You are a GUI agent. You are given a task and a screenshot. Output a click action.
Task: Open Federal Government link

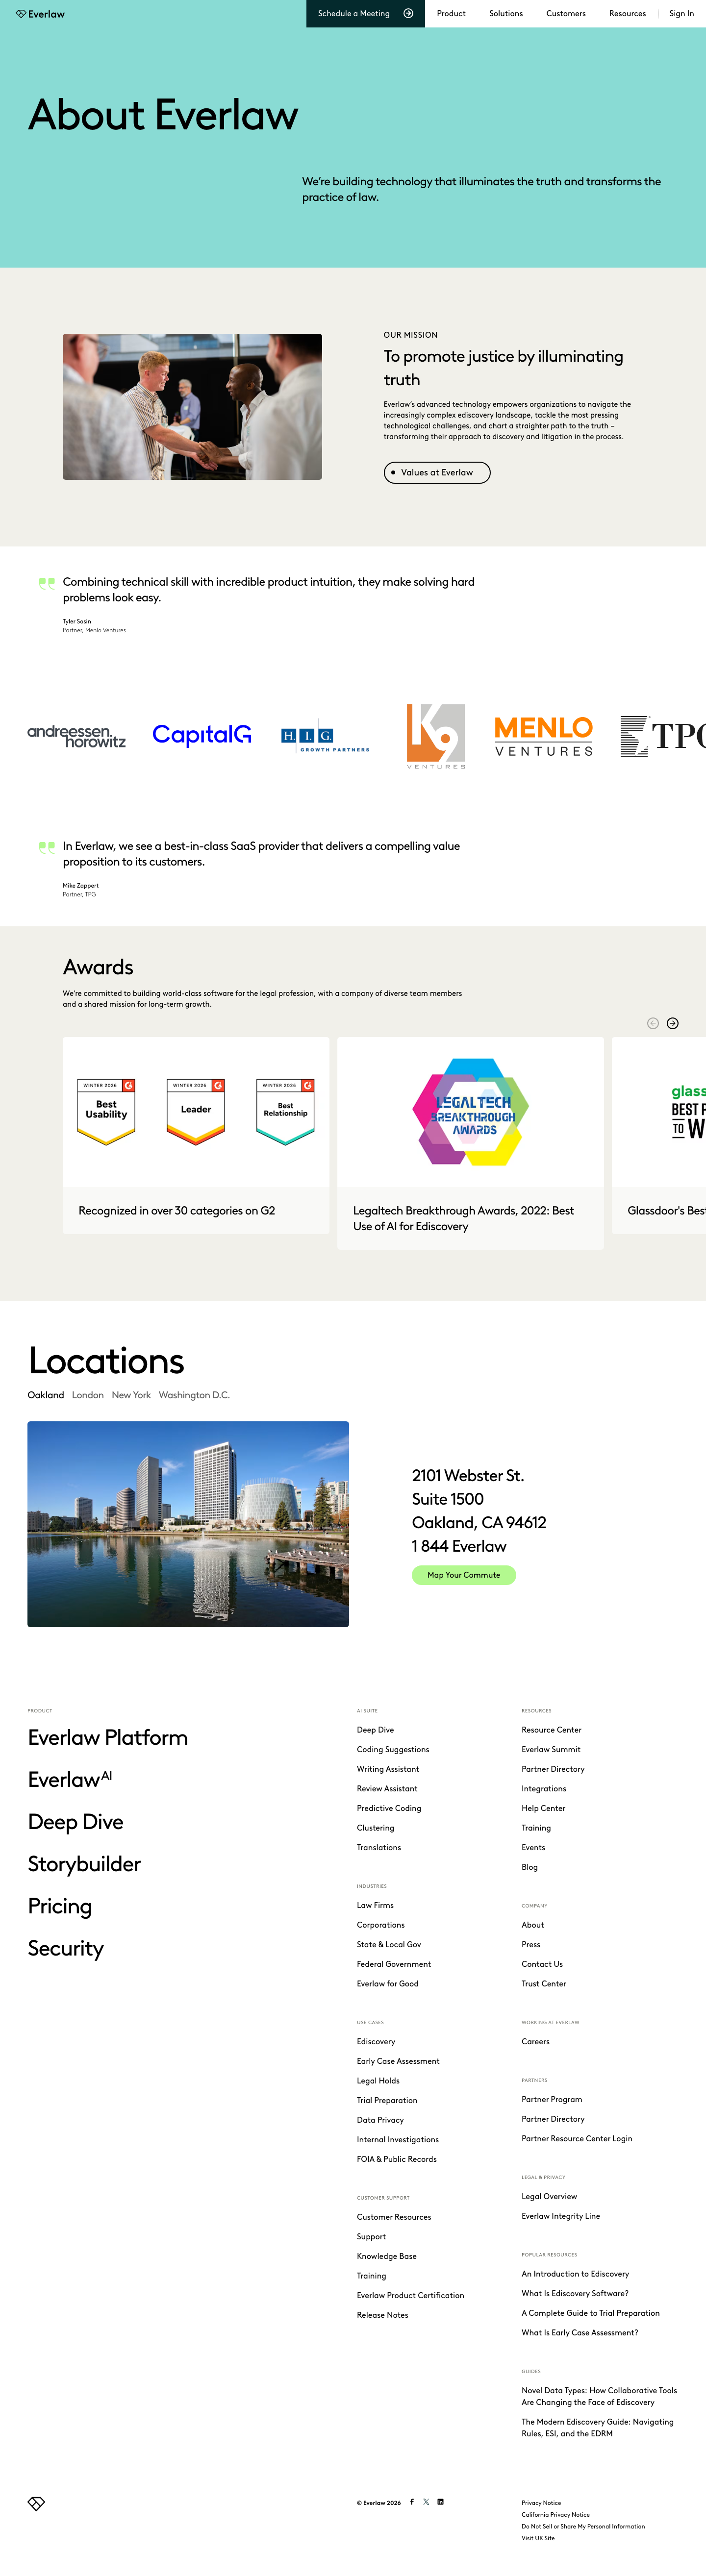click(394, 1964)
